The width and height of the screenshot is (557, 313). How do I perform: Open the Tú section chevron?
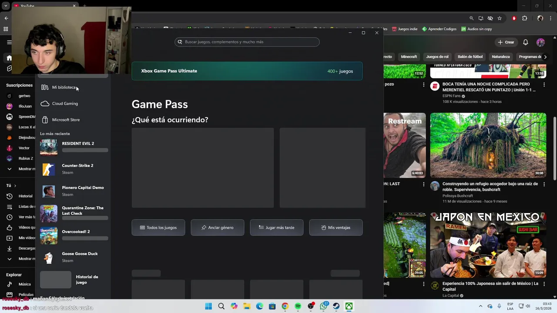[x=15, y=186]
